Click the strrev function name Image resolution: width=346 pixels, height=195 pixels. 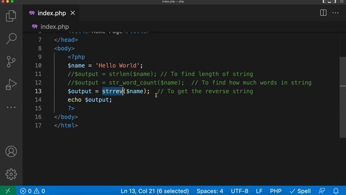[112, 92]
